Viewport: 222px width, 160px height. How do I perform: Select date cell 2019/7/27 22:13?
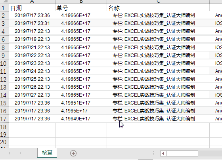32,95
